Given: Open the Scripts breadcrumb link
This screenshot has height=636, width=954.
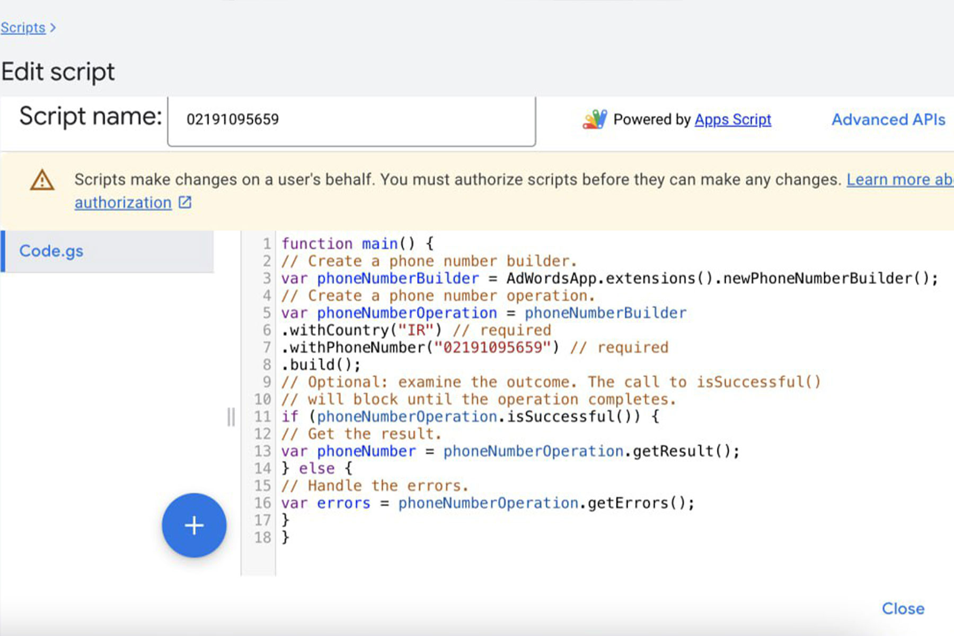Looking at the screenshot, I should 23,28.
